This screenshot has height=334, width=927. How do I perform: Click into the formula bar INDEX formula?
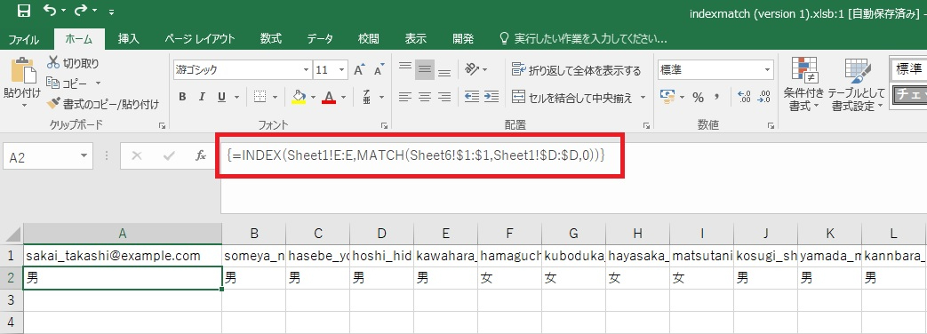point(416,156)
